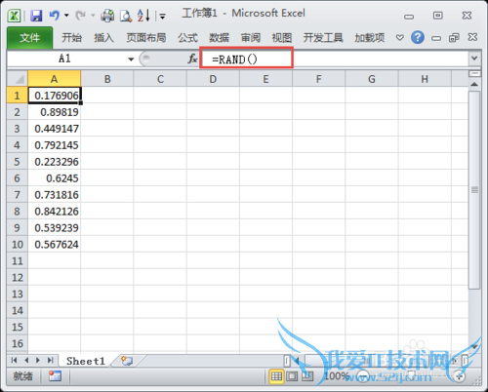Select cell containing 0.6245
The height and width of the screenshot is (392, 488).
coord(55,178)
